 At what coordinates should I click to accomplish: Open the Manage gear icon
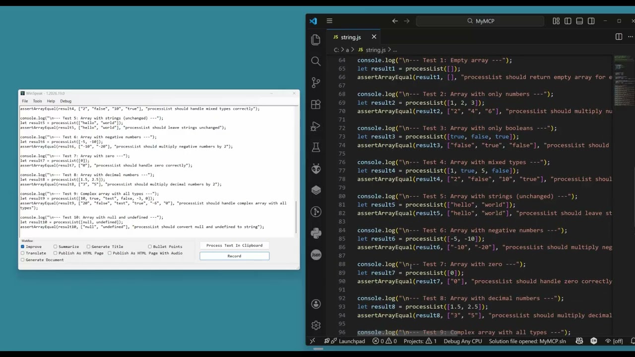(x=316, y=325)
